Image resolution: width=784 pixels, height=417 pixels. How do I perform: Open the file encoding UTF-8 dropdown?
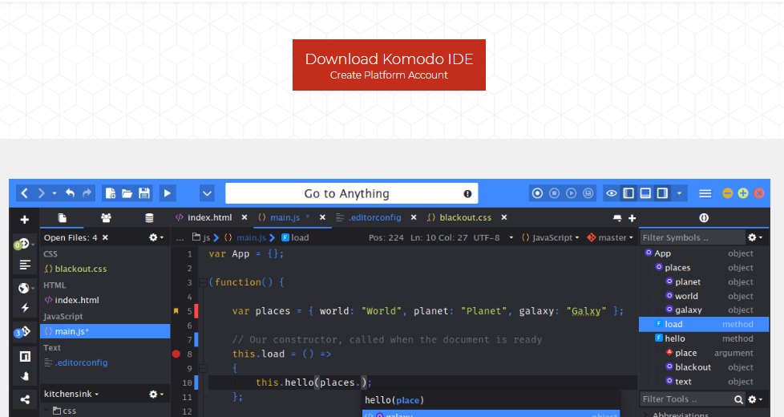point(494,237)
